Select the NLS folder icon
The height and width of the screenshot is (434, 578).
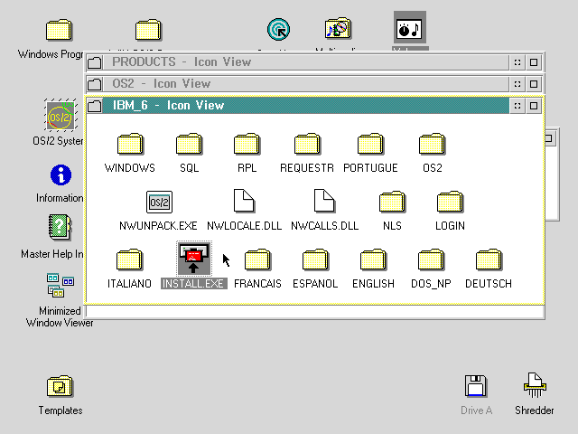(x=392, y=202)
